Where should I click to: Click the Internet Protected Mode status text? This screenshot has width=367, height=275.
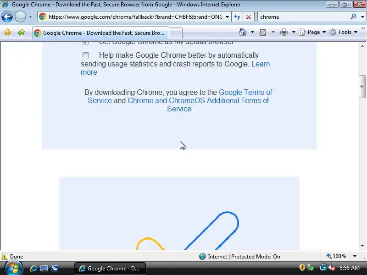(x=244, y=257)
